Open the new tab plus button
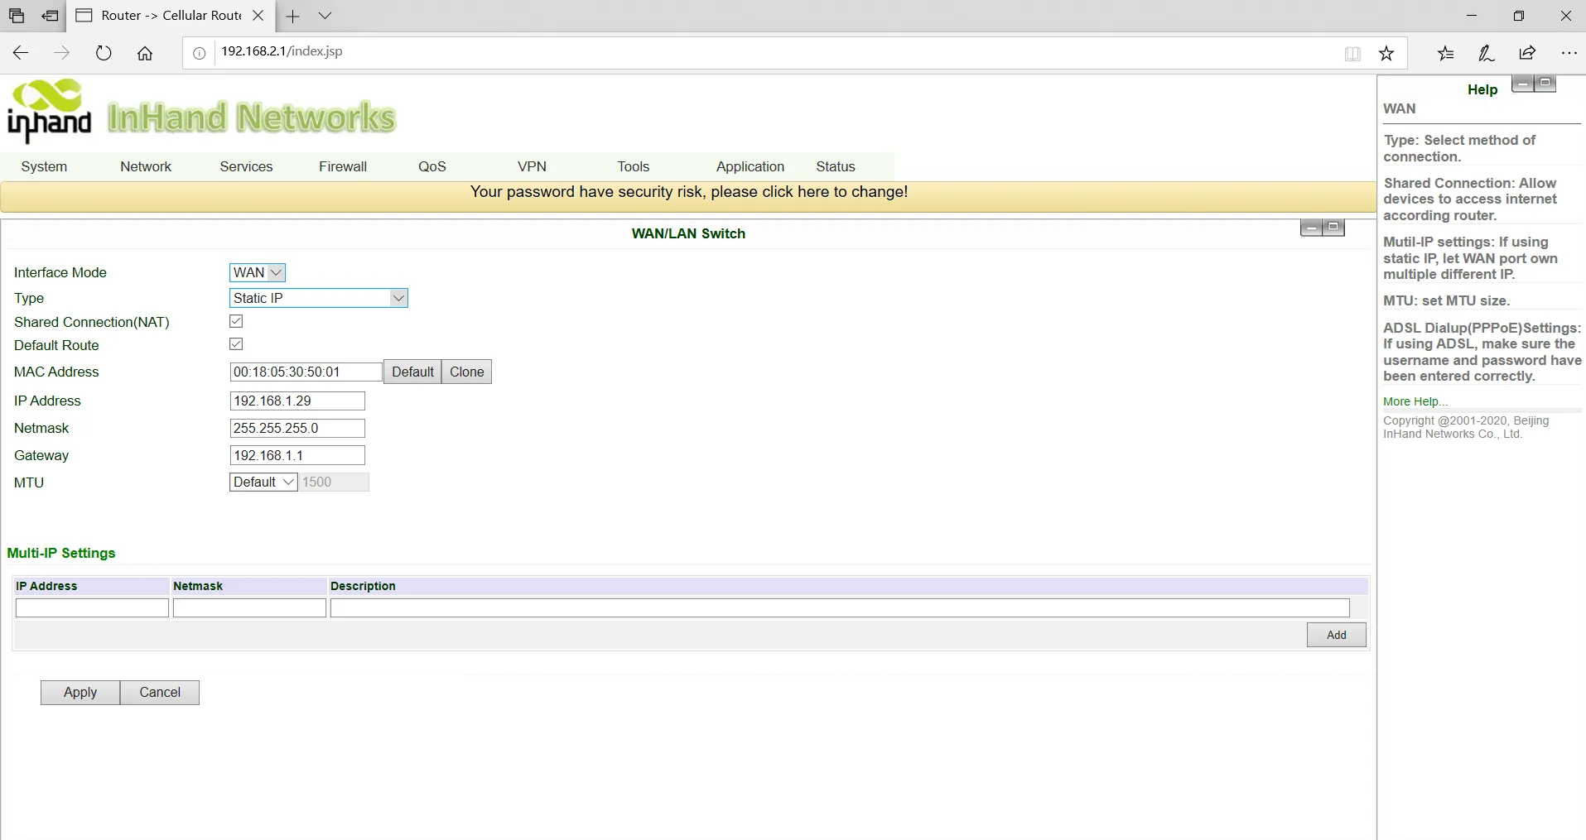 (292, 16)
